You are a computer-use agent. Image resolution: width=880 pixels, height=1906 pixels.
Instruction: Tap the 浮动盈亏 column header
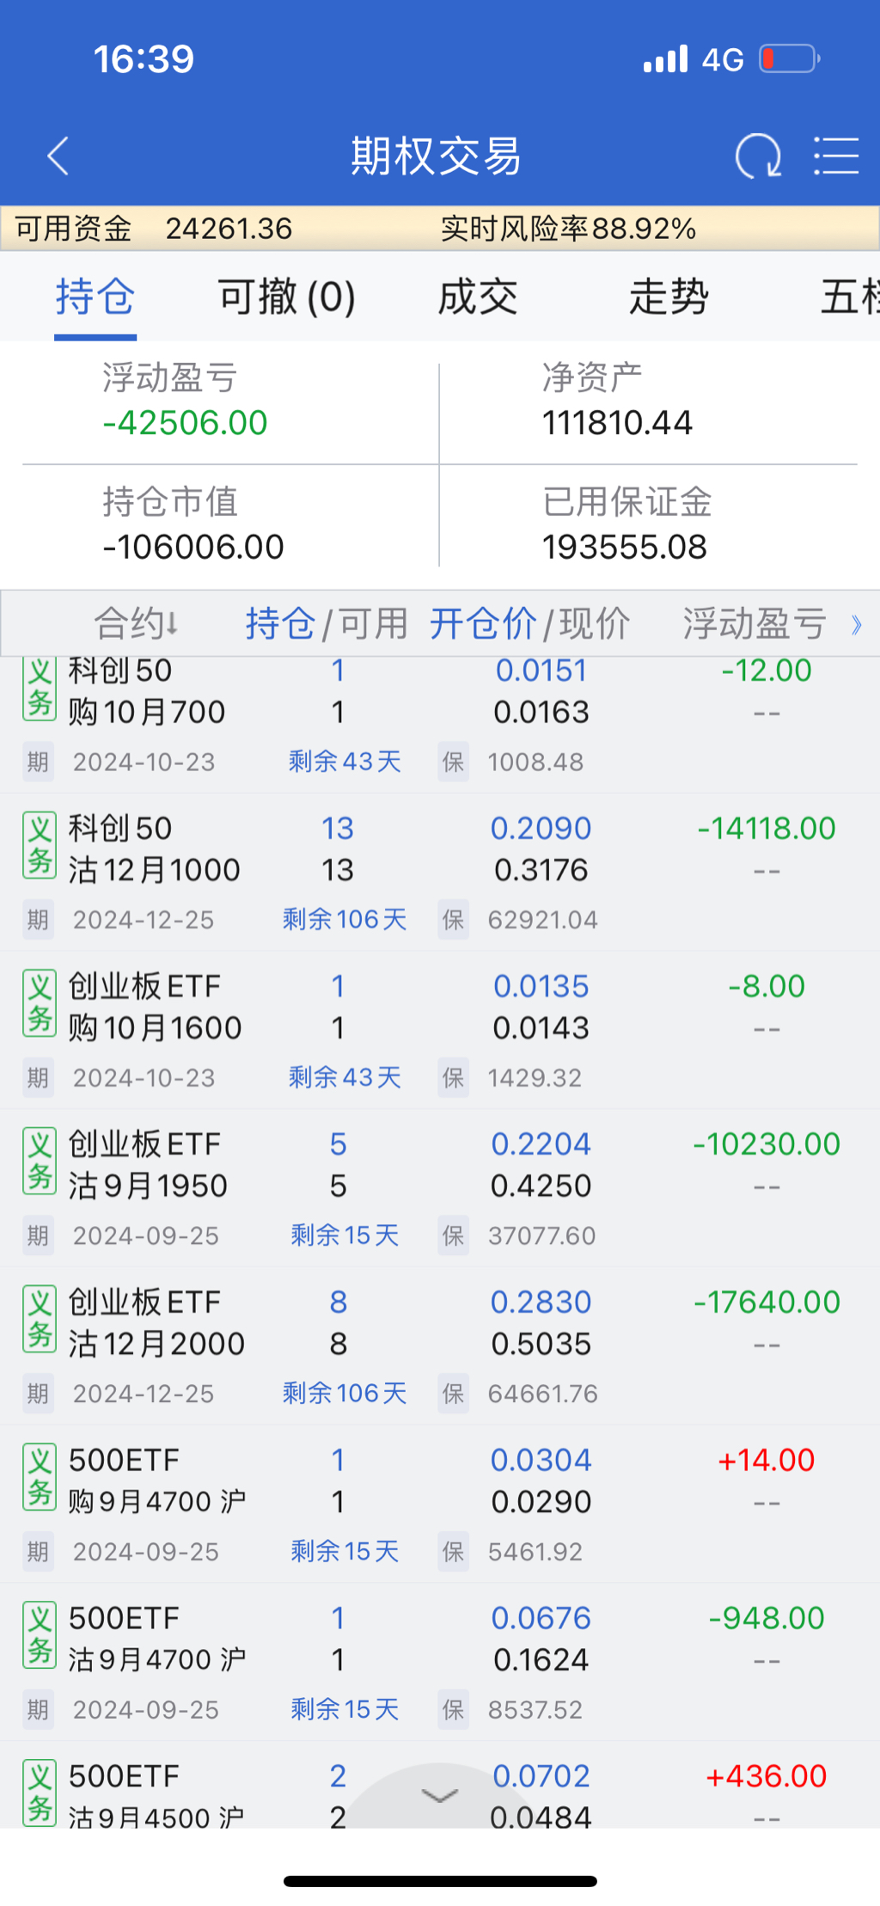(x=754, y=623)
